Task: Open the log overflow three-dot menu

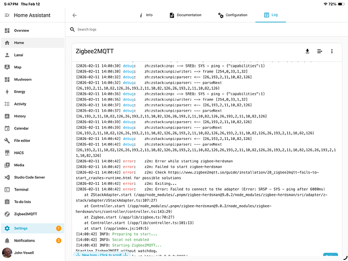Action: coord(332,51)
